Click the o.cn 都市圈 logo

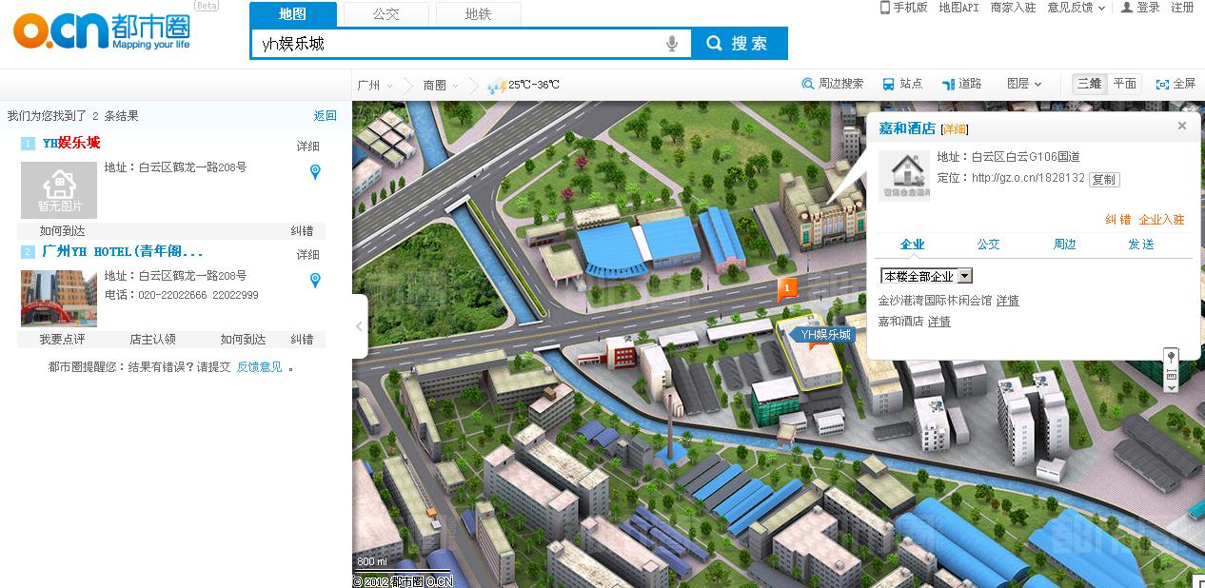click(102, 31)
